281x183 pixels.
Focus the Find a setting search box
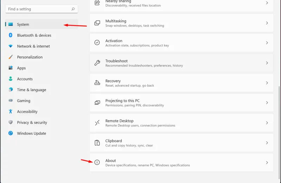click(41, 9)
